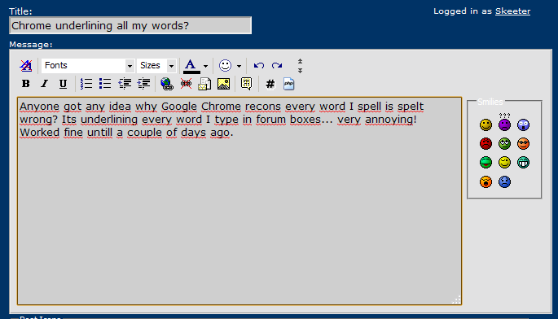
Task: Insert an image into message
Action: pyautogui.click(x=223, y=84)
